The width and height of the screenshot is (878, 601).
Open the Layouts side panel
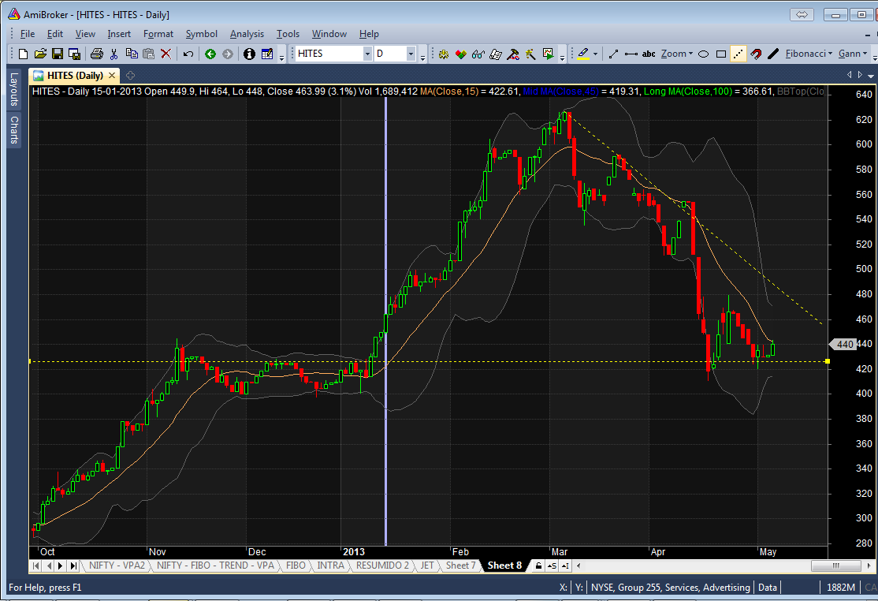point(13,89)
